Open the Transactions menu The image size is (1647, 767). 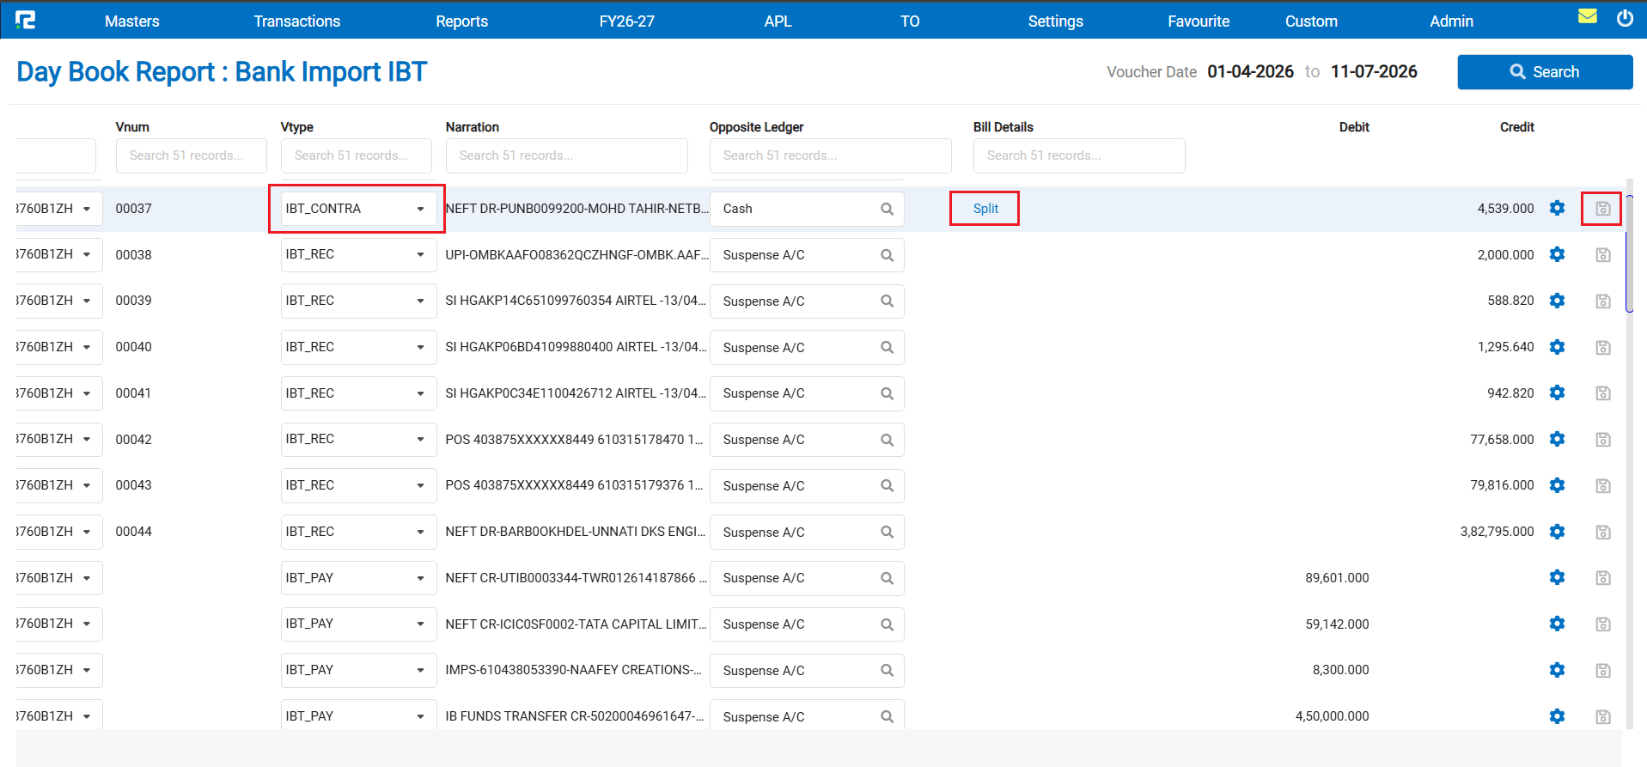click(296, 21)
